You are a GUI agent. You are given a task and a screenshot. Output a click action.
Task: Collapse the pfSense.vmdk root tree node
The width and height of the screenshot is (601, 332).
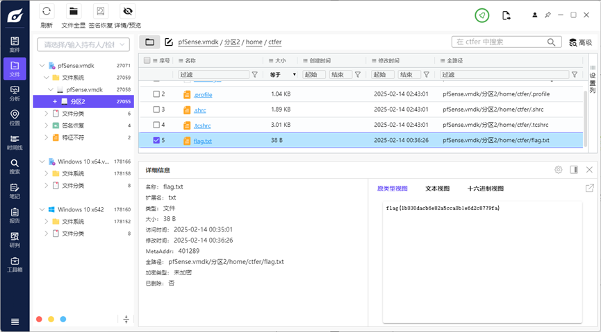(x=42, y=66)
